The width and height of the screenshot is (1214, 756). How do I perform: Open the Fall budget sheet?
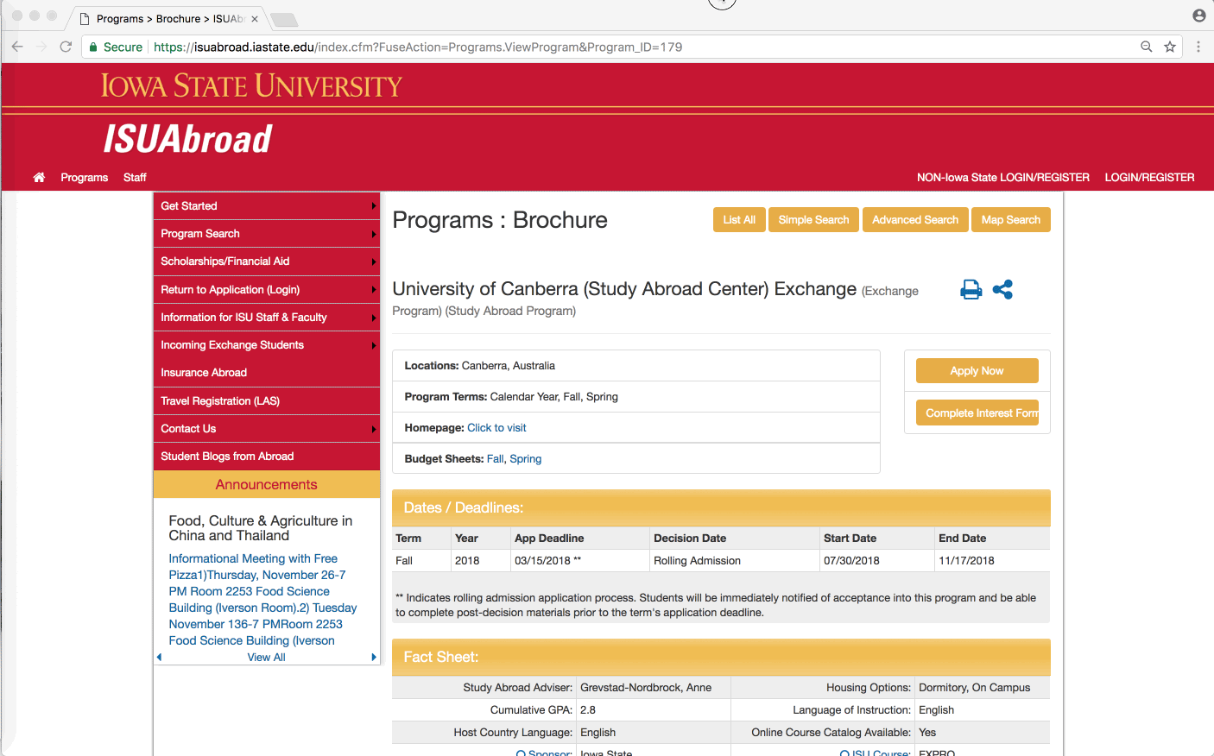(496, 459)
